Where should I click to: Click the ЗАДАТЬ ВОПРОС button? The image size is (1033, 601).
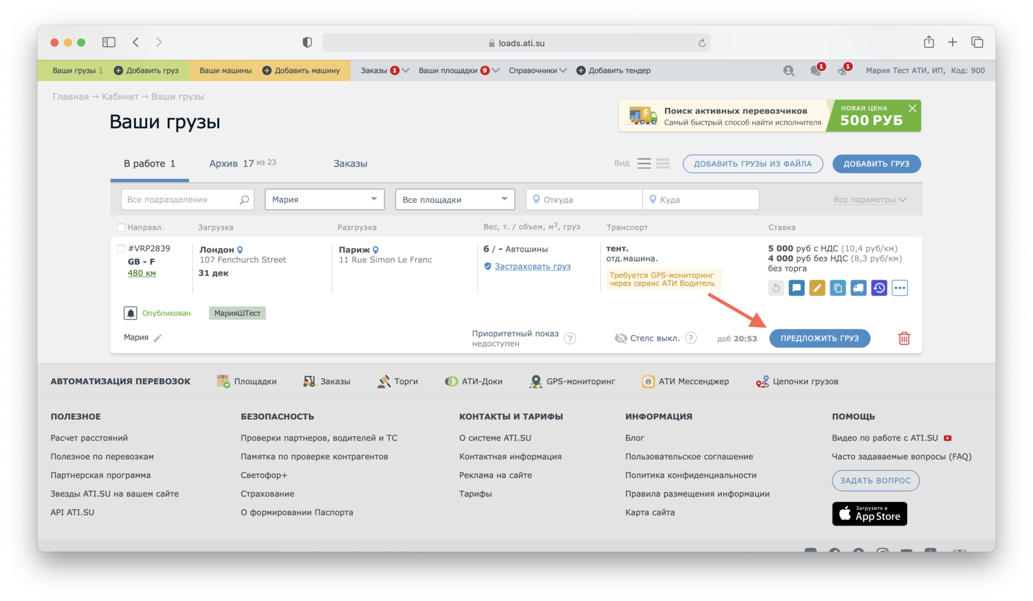click(x=876, y=481)
